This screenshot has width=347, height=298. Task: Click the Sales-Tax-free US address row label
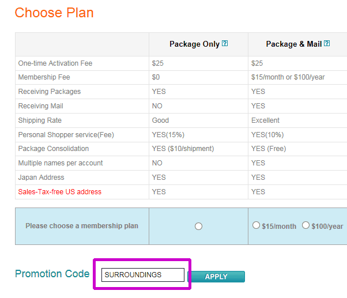tap(60, 192)
